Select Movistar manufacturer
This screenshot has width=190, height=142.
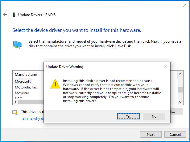pyautogui.click(x=22, y=93)
